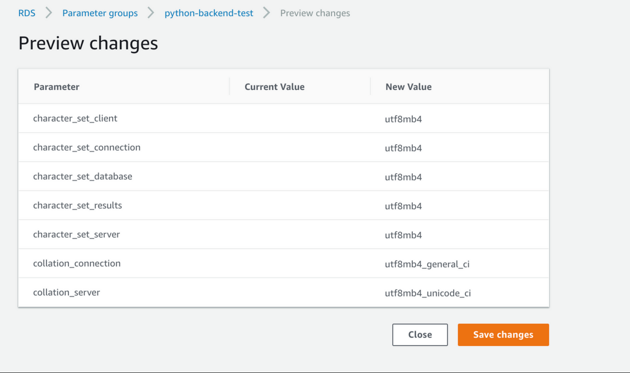This screenshot has height=373, width=630.
Task: Click the chevron after the RDS breadcrumb
Action: click(x=49, y=13)
